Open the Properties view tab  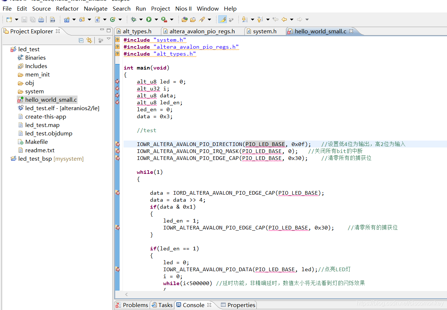(x=238, y=305)
